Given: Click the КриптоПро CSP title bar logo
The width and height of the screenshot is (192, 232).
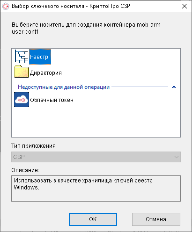Looking at the screenshot, I should 6,6.
